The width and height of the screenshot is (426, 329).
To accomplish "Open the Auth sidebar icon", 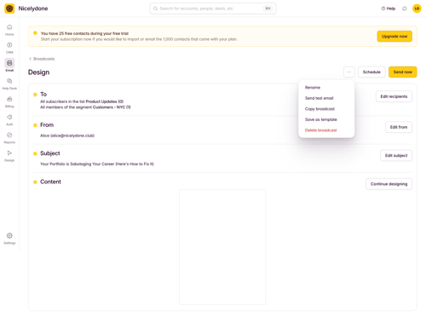I will pos(9,119).
